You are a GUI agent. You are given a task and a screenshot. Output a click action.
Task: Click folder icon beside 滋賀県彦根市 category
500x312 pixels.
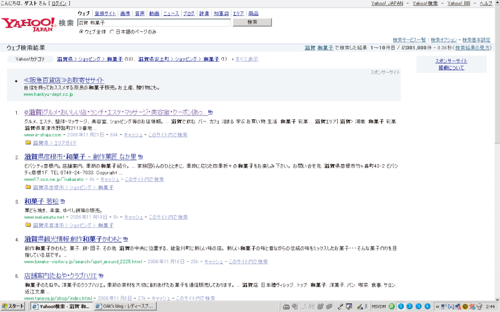pos(28,187)
